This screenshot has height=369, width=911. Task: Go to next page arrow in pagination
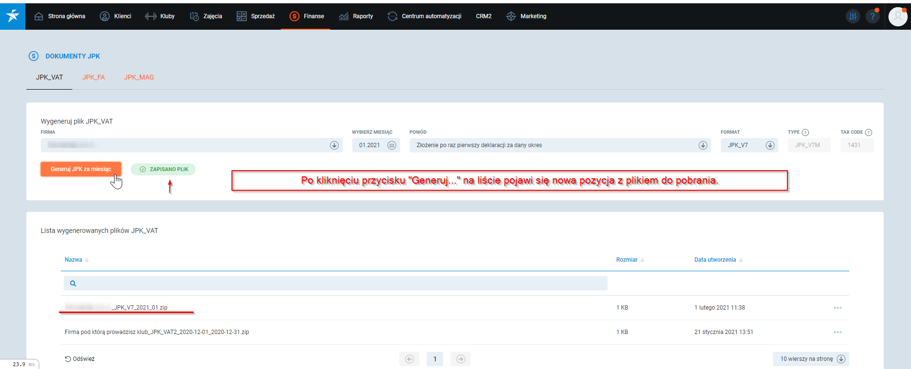(x=460, y=359)
